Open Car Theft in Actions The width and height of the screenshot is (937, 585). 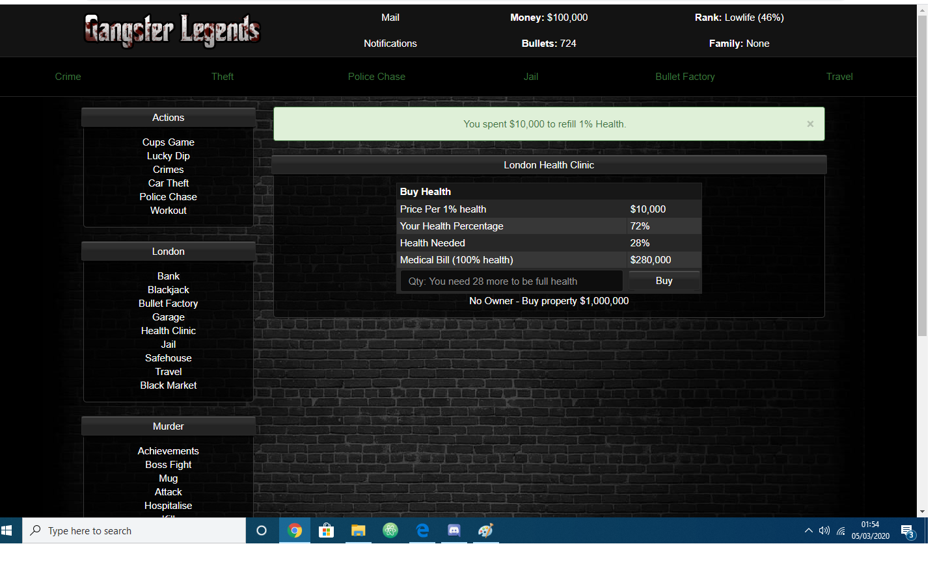pos(169,183)
